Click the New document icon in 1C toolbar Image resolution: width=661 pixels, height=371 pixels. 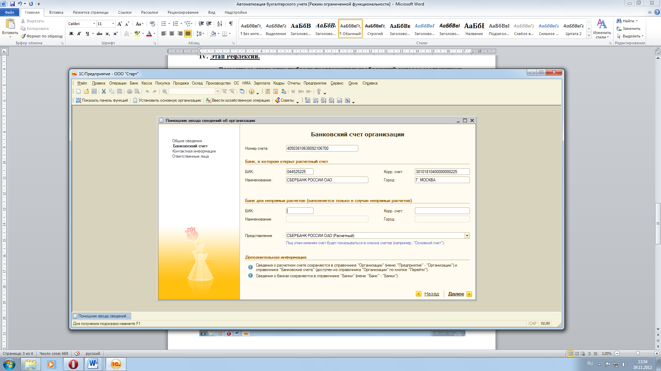pyautogui.click(x=78, y=91)
